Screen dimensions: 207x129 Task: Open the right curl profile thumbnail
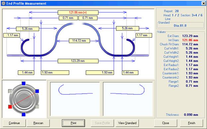(x=128, y=99)
